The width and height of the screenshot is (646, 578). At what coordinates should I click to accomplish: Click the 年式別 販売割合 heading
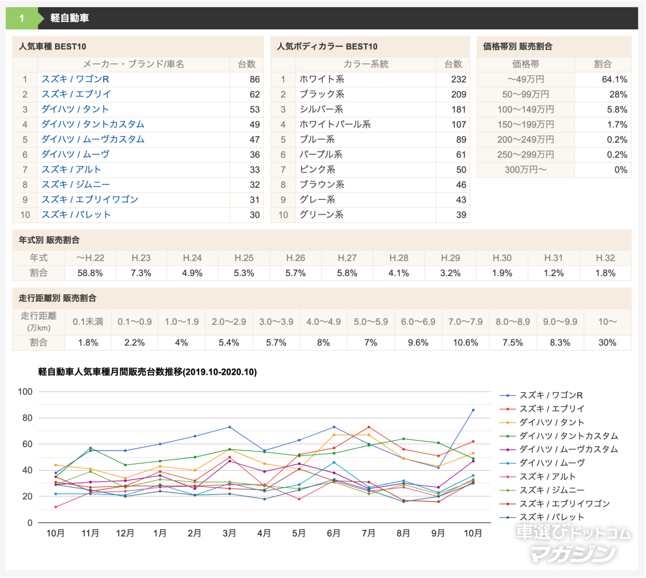[x=49, y=240]
